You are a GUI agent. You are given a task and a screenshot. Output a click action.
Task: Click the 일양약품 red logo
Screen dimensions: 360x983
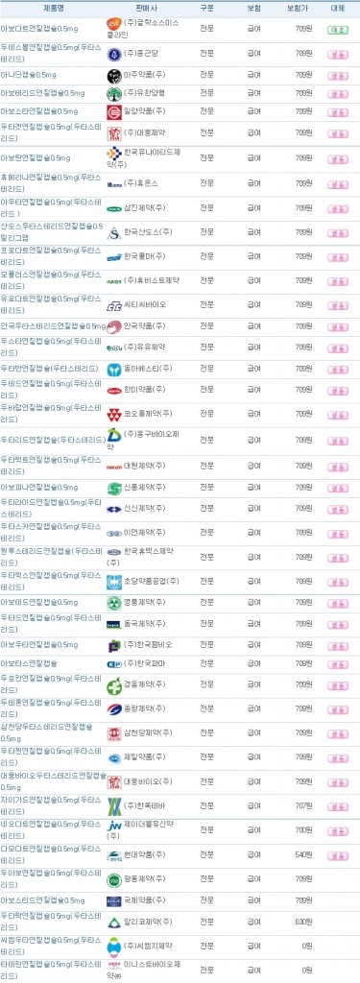[114, 111]
